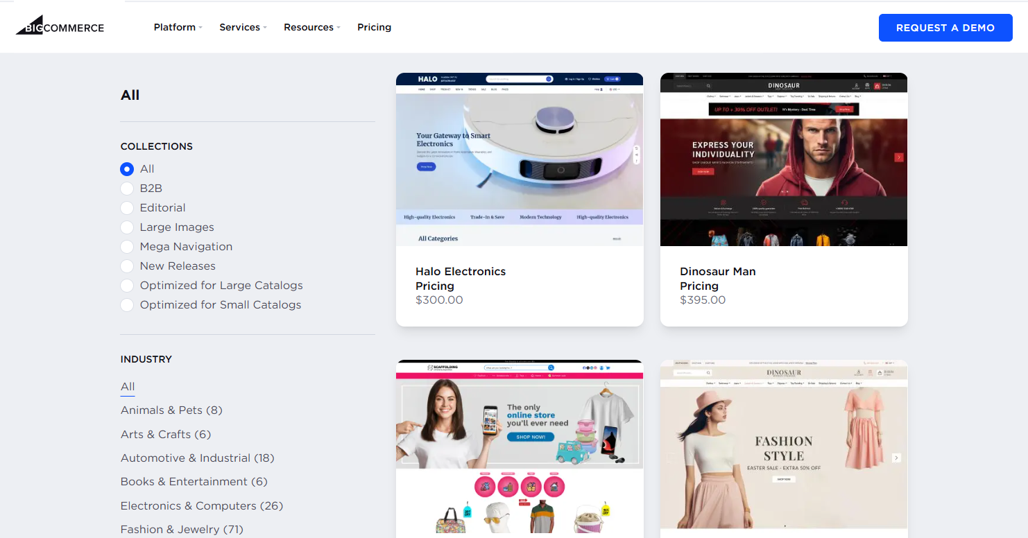Select the Editorial collection filter
1028x538 pixels.
[x=127, y=207]
